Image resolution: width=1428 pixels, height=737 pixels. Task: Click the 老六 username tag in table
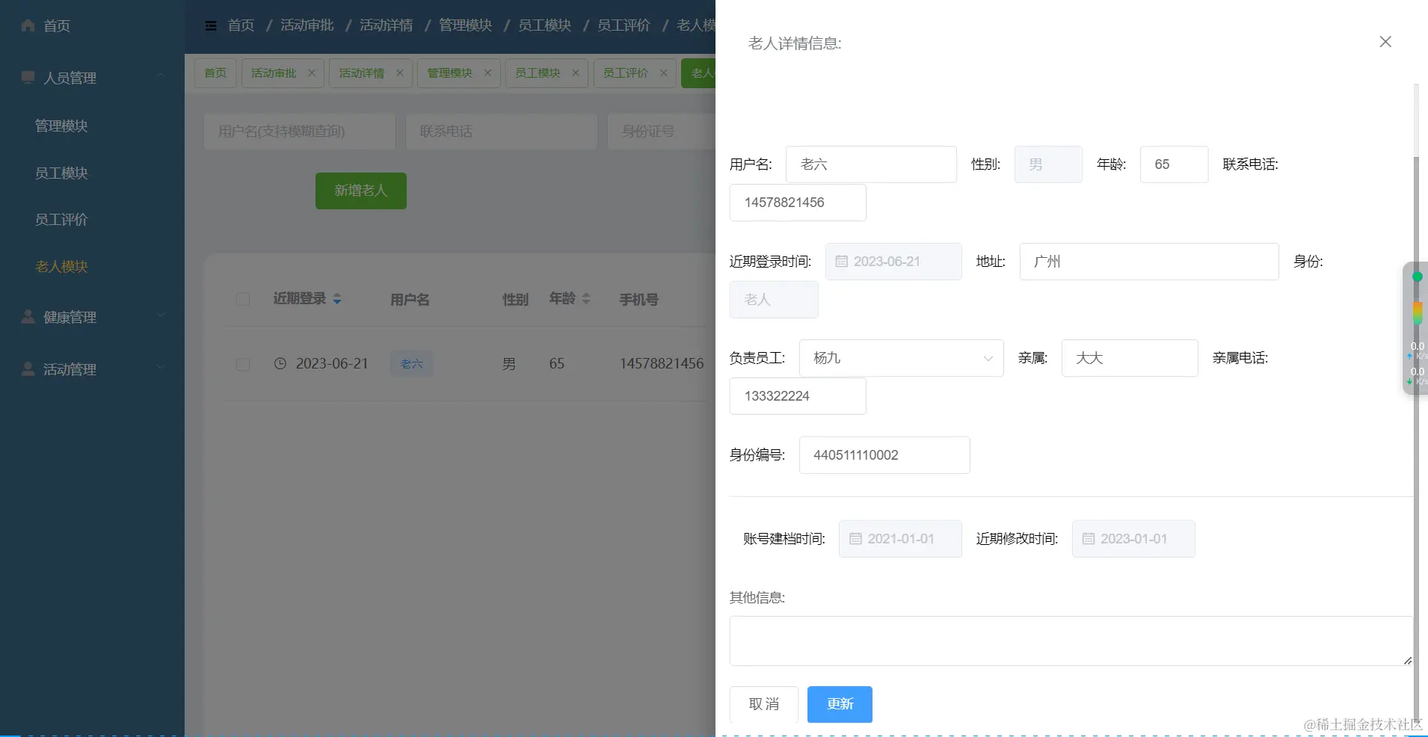coord(411,364)
